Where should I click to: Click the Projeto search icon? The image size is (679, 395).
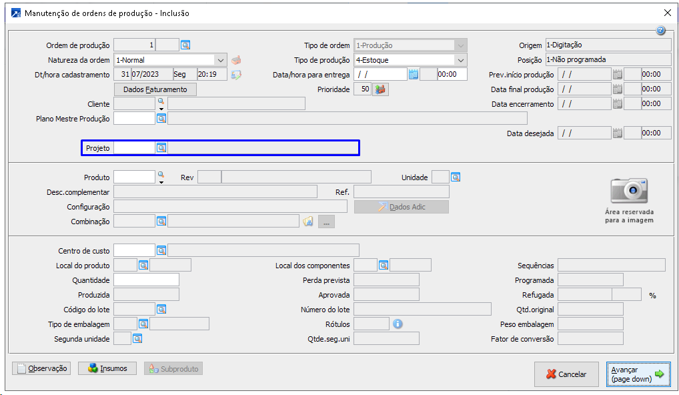click(161, 148)
